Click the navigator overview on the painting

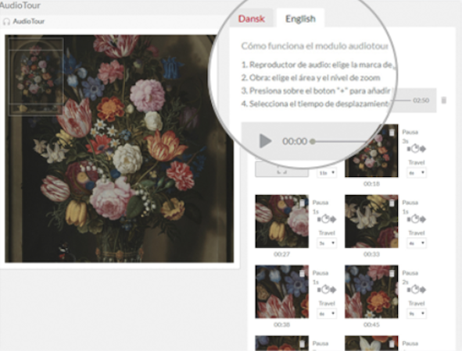(x=36, y=76)
